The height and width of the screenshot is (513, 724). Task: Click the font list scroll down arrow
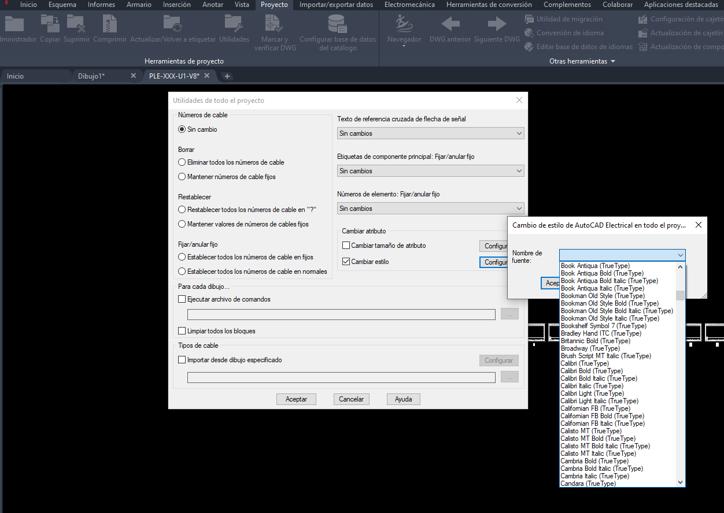click(x=680, y=482)
